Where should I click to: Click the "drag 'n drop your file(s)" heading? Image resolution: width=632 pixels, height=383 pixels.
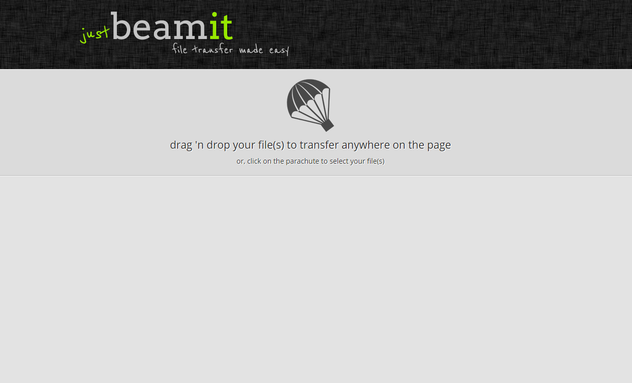(310, 145)
